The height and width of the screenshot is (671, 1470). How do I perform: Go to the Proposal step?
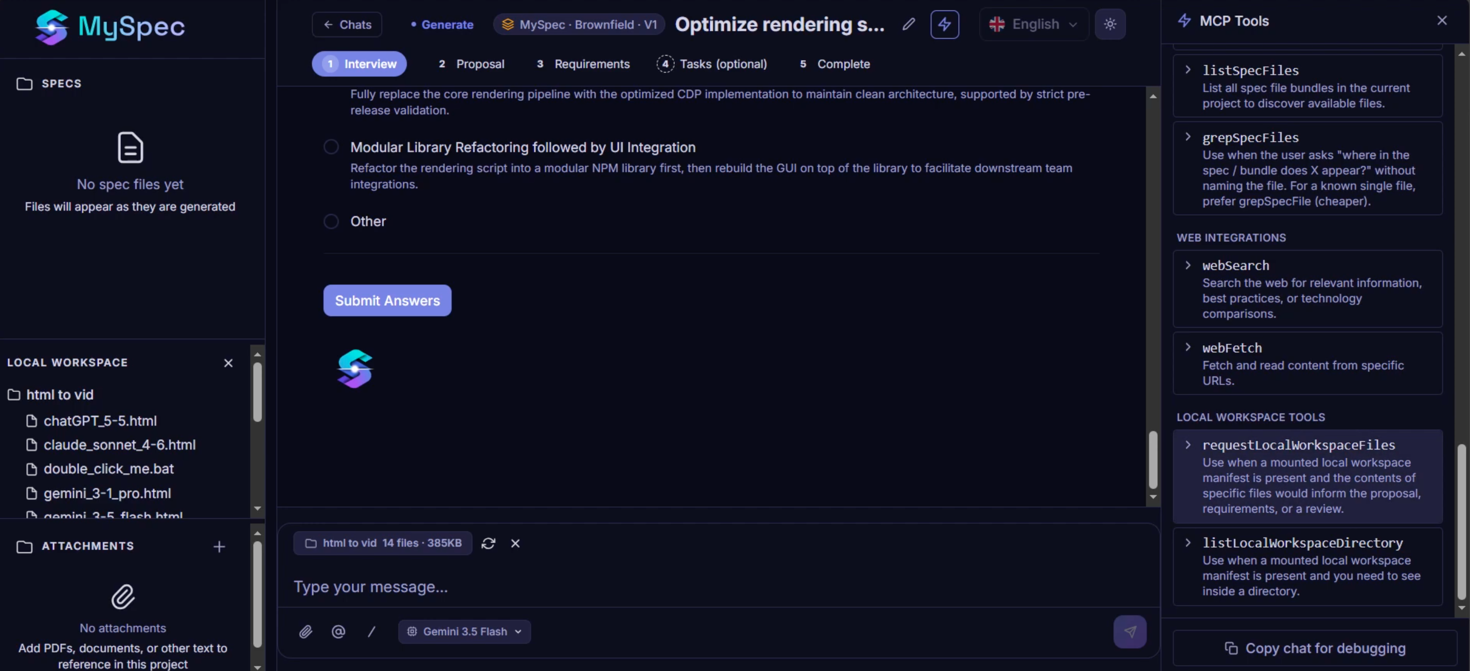tap(471, 64)
